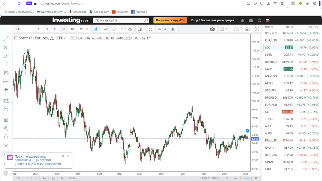Screen dimensions: 322x181
Task: Select the 1М monthly interval
Action: [x=72, y=29]
